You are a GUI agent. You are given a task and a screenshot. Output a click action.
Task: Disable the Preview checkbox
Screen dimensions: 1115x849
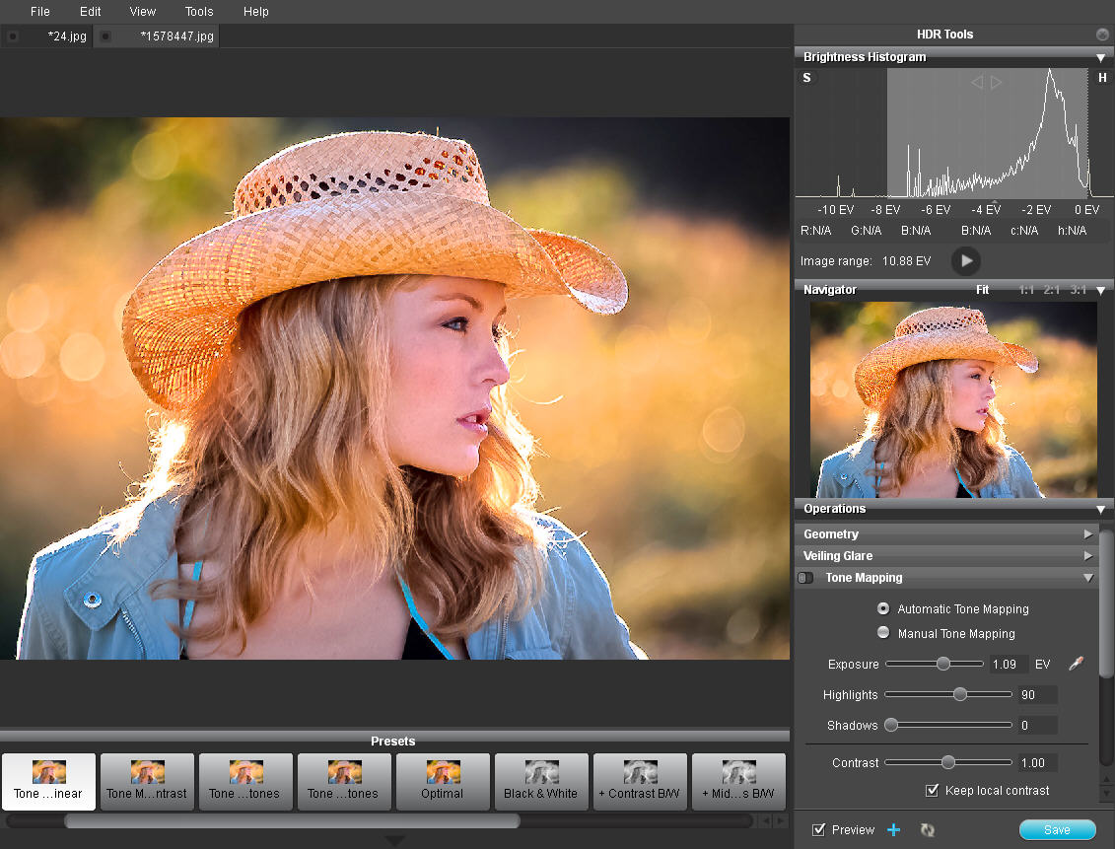click(x=818, y=830)
